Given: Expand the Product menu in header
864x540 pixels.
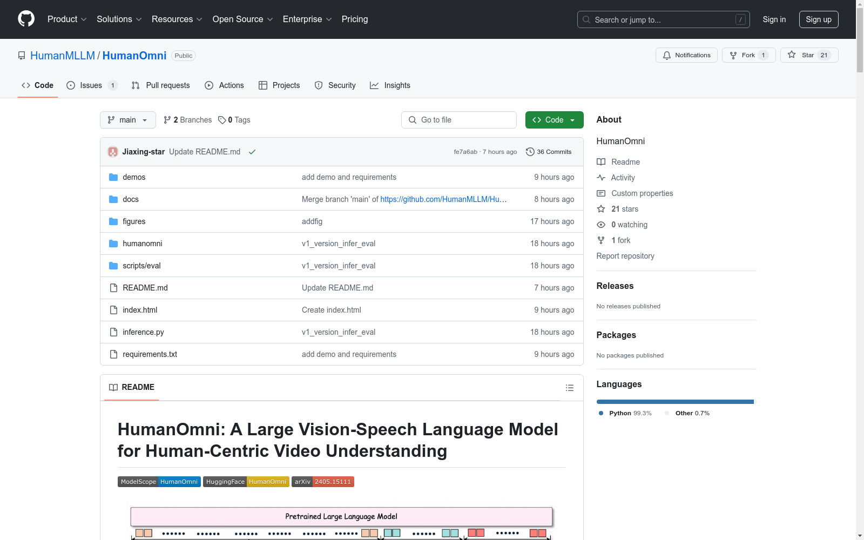Looking at the screenshot, I should [x=67, y=19].
